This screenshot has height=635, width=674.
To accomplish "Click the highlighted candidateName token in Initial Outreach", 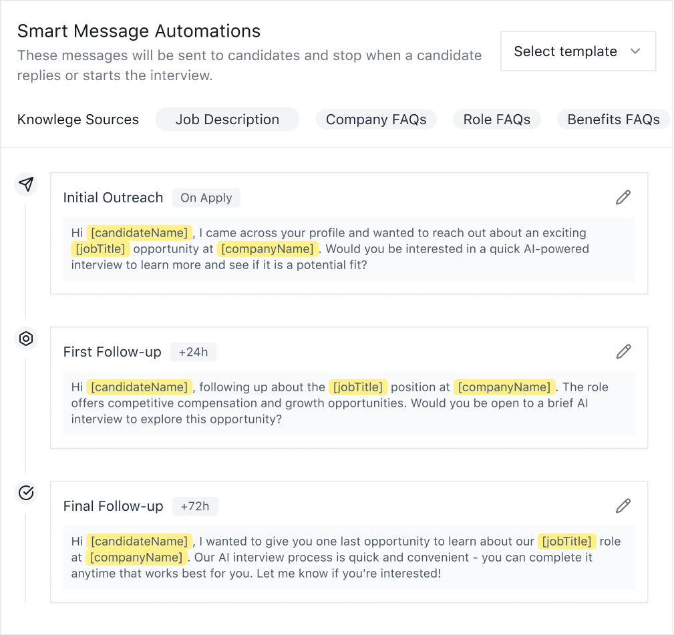I will point(140,232).
